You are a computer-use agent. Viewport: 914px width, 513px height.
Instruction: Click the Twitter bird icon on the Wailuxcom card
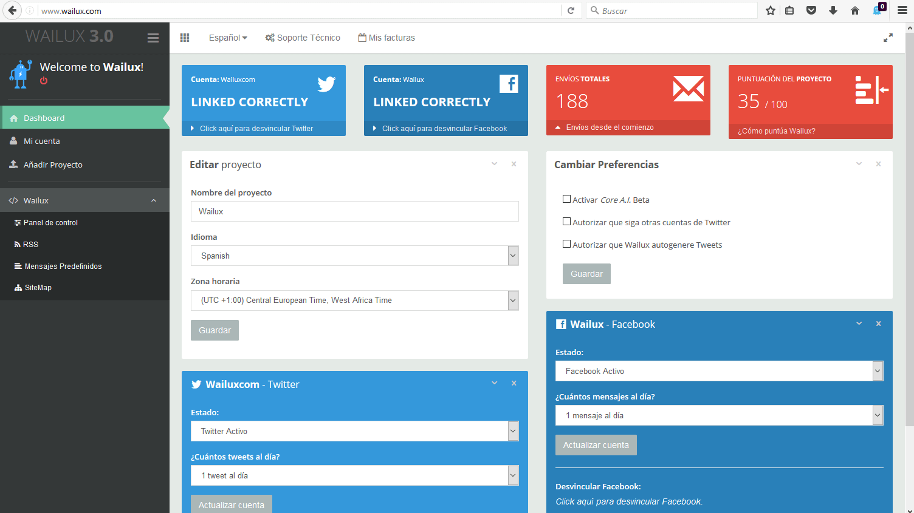tap(326, 84)
